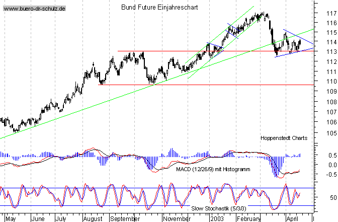Click MACD axis value 0.0

[332, 165]
